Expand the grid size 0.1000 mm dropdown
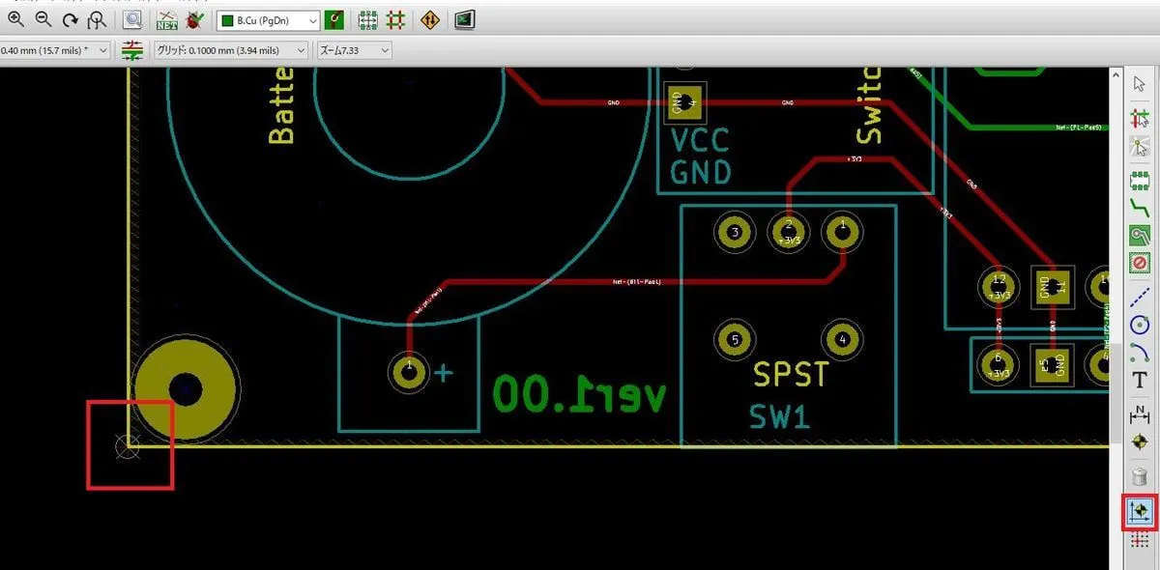This screenshot has width=1160, height=570. pos(229,50)
